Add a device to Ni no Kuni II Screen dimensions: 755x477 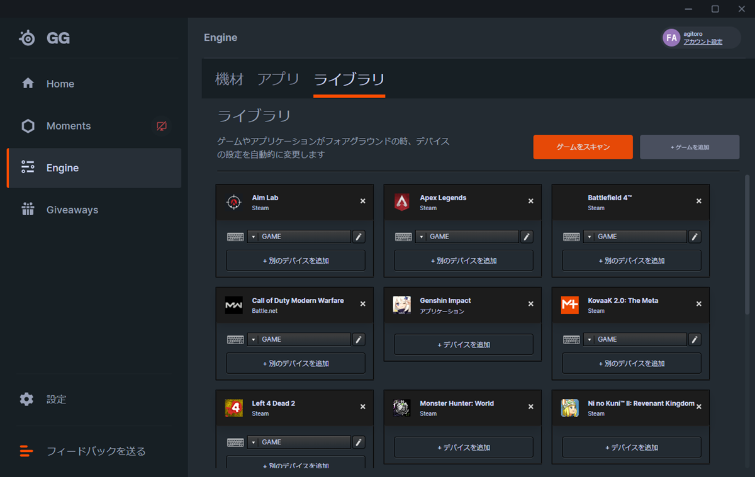632,447
